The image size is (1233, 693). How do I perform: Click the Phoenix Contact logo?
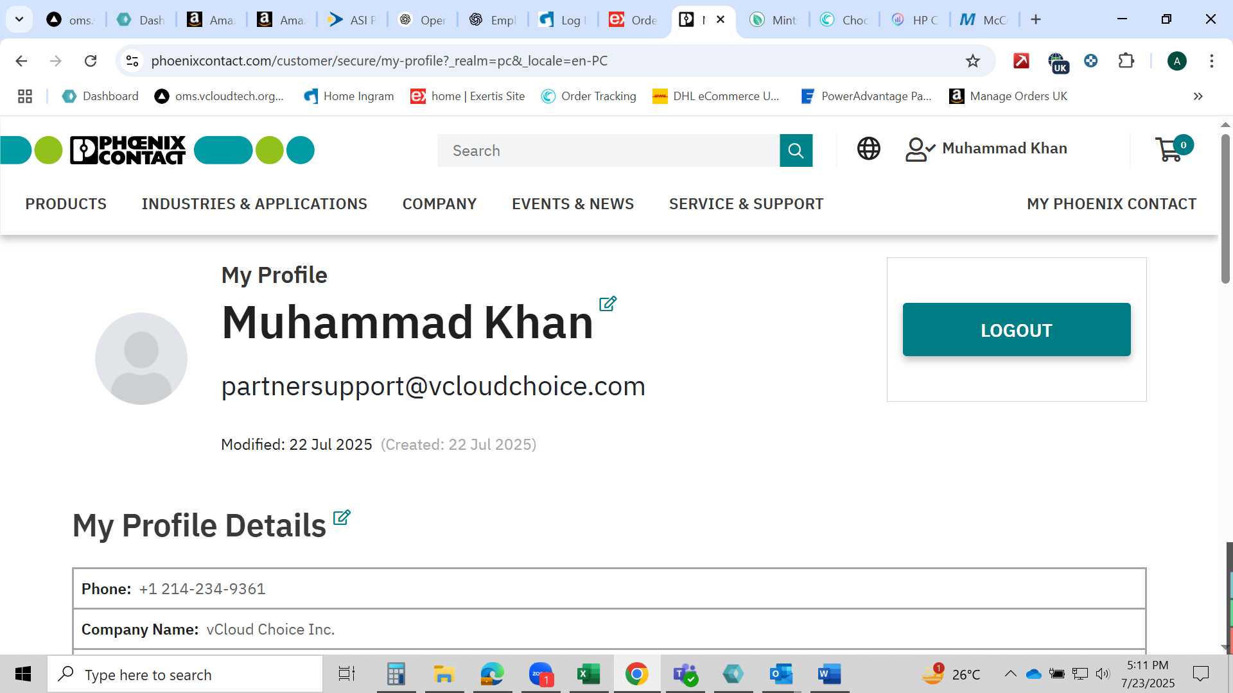[128, 150]
